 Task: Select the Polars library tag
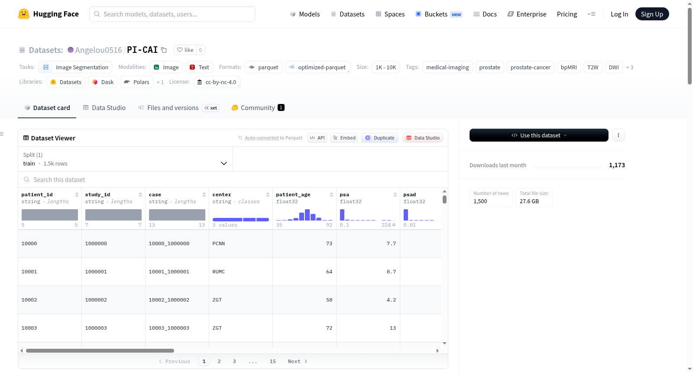click(x=136, y=82)
